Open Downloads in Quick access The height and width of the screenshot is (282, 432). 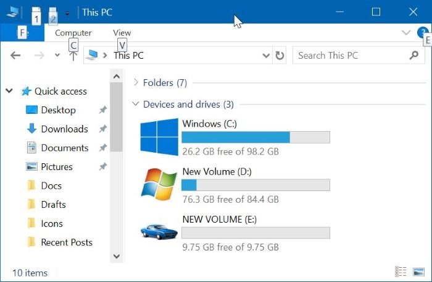pos(64,129)
